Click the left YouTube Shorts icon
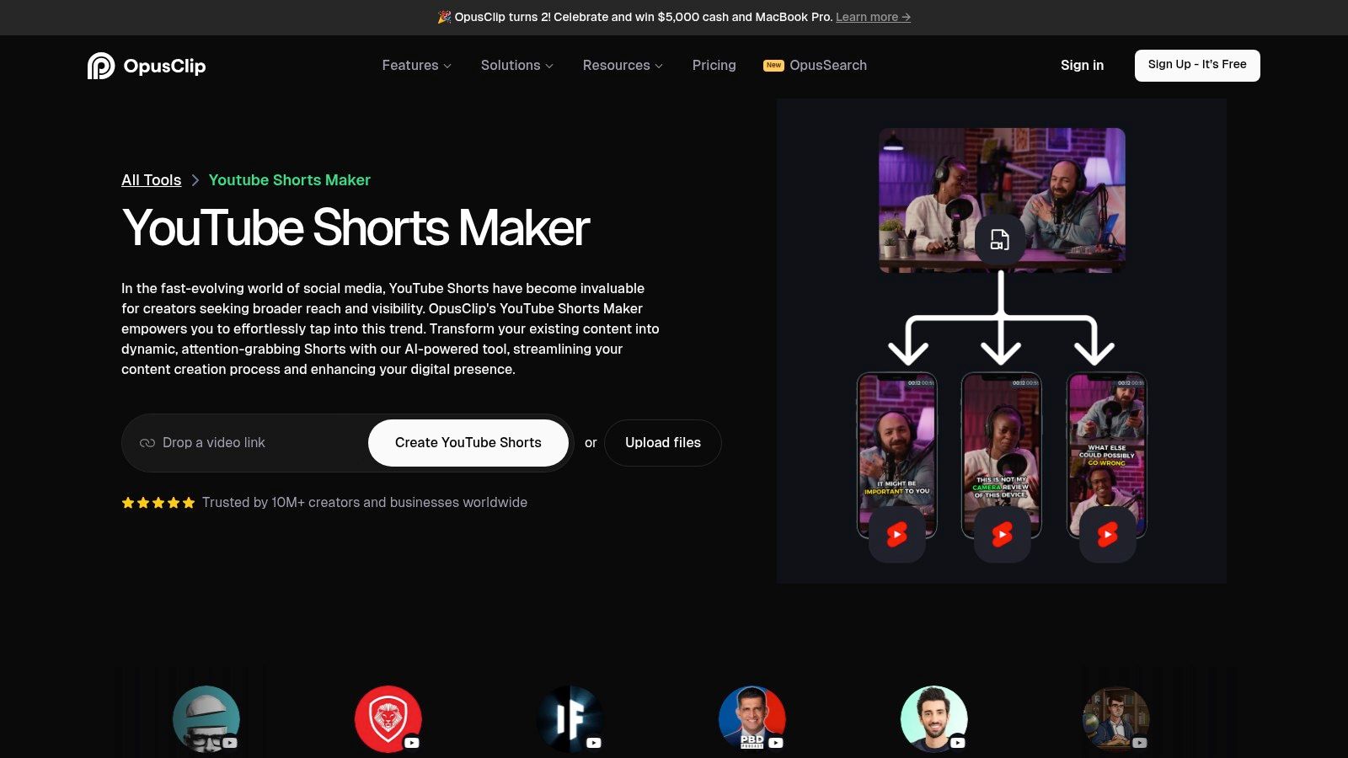 click(897, 534)
